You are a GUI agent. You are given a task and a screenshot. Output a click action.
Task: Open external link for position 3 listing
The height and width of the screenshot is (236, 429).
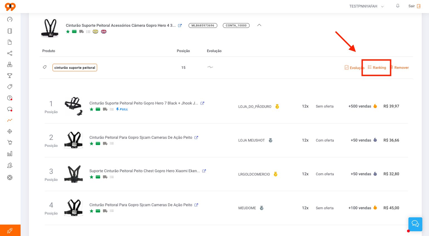tap(204, 171)
